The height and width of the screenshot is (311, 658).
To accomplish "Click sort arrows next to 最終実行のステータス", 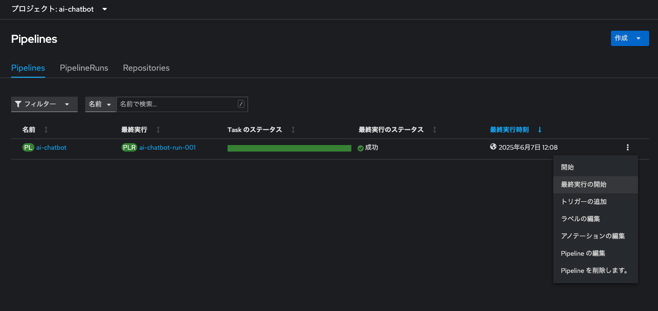I will (435, 130).
